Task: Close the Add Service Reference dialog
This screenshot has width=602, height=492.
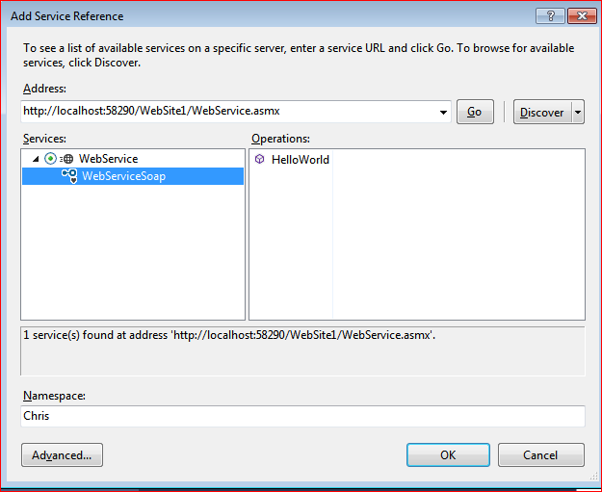Action: (x=582, y=16)
